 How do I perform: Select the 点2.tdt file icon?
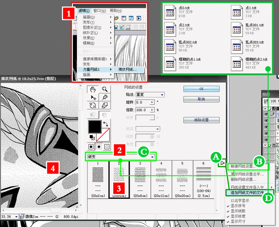(170, 29)
